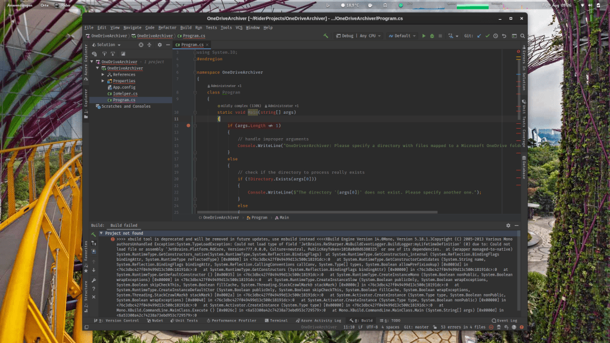Toggle the breakpoint on the args.Length line
The image size is (610, 343).
pyautogui.click(x=188, y=126)
